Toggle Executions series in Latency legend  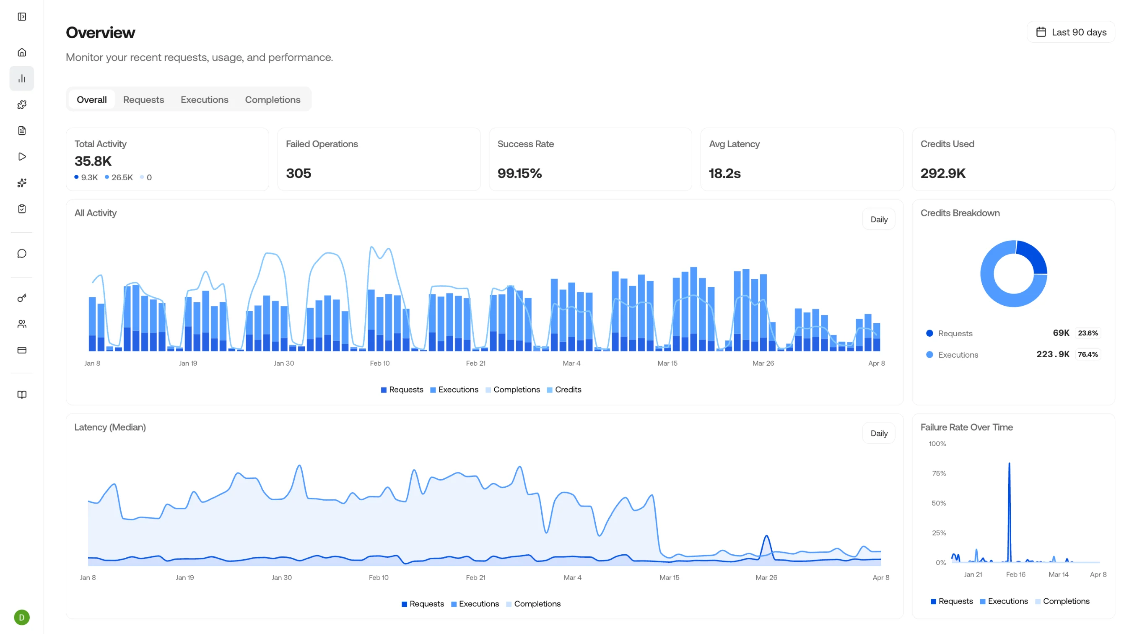tap(475, 604)
